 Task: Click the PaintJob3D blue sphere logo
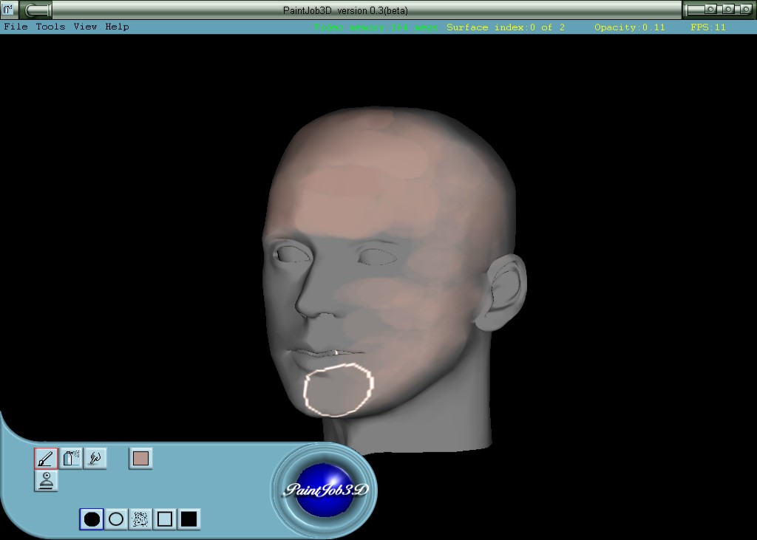tap(325, 490)
